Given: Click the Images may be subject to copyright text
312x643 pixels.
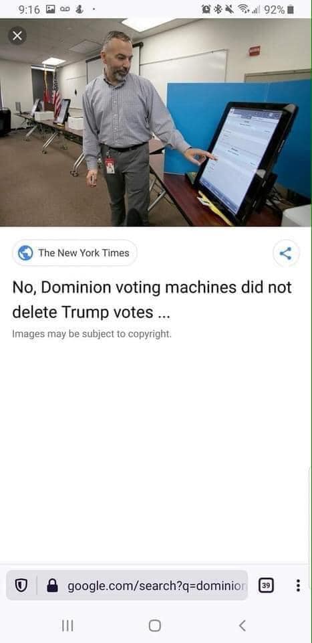Looking at the screenshot, I should pyautogui.click(x=92, y=334).
